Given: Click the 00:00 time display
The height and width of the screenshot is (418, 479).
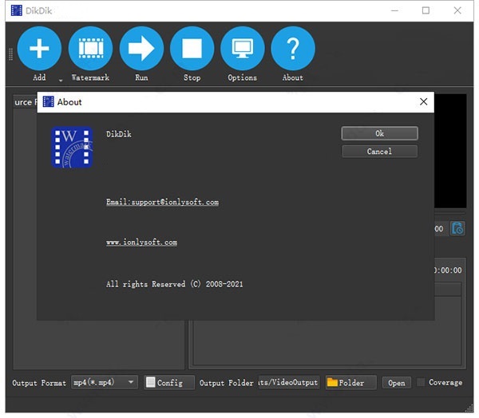Looking at the screenshot, I should 448,270.
